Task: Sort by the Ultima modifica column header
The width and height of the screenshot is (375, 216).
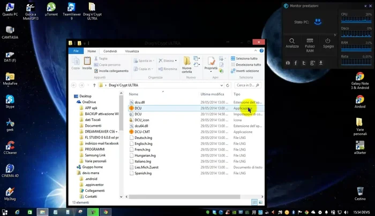Action: [x=212, y=94]
